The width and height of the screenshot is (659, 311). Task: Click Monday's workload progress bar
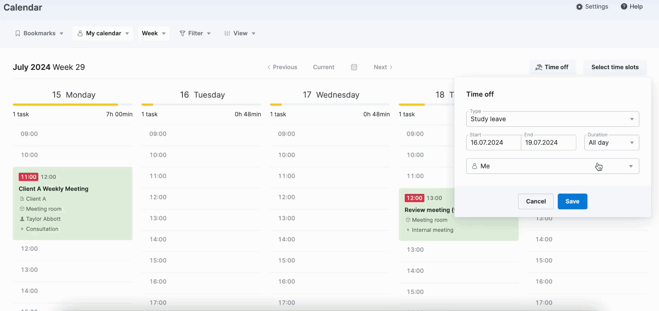[x=73, y=105]
